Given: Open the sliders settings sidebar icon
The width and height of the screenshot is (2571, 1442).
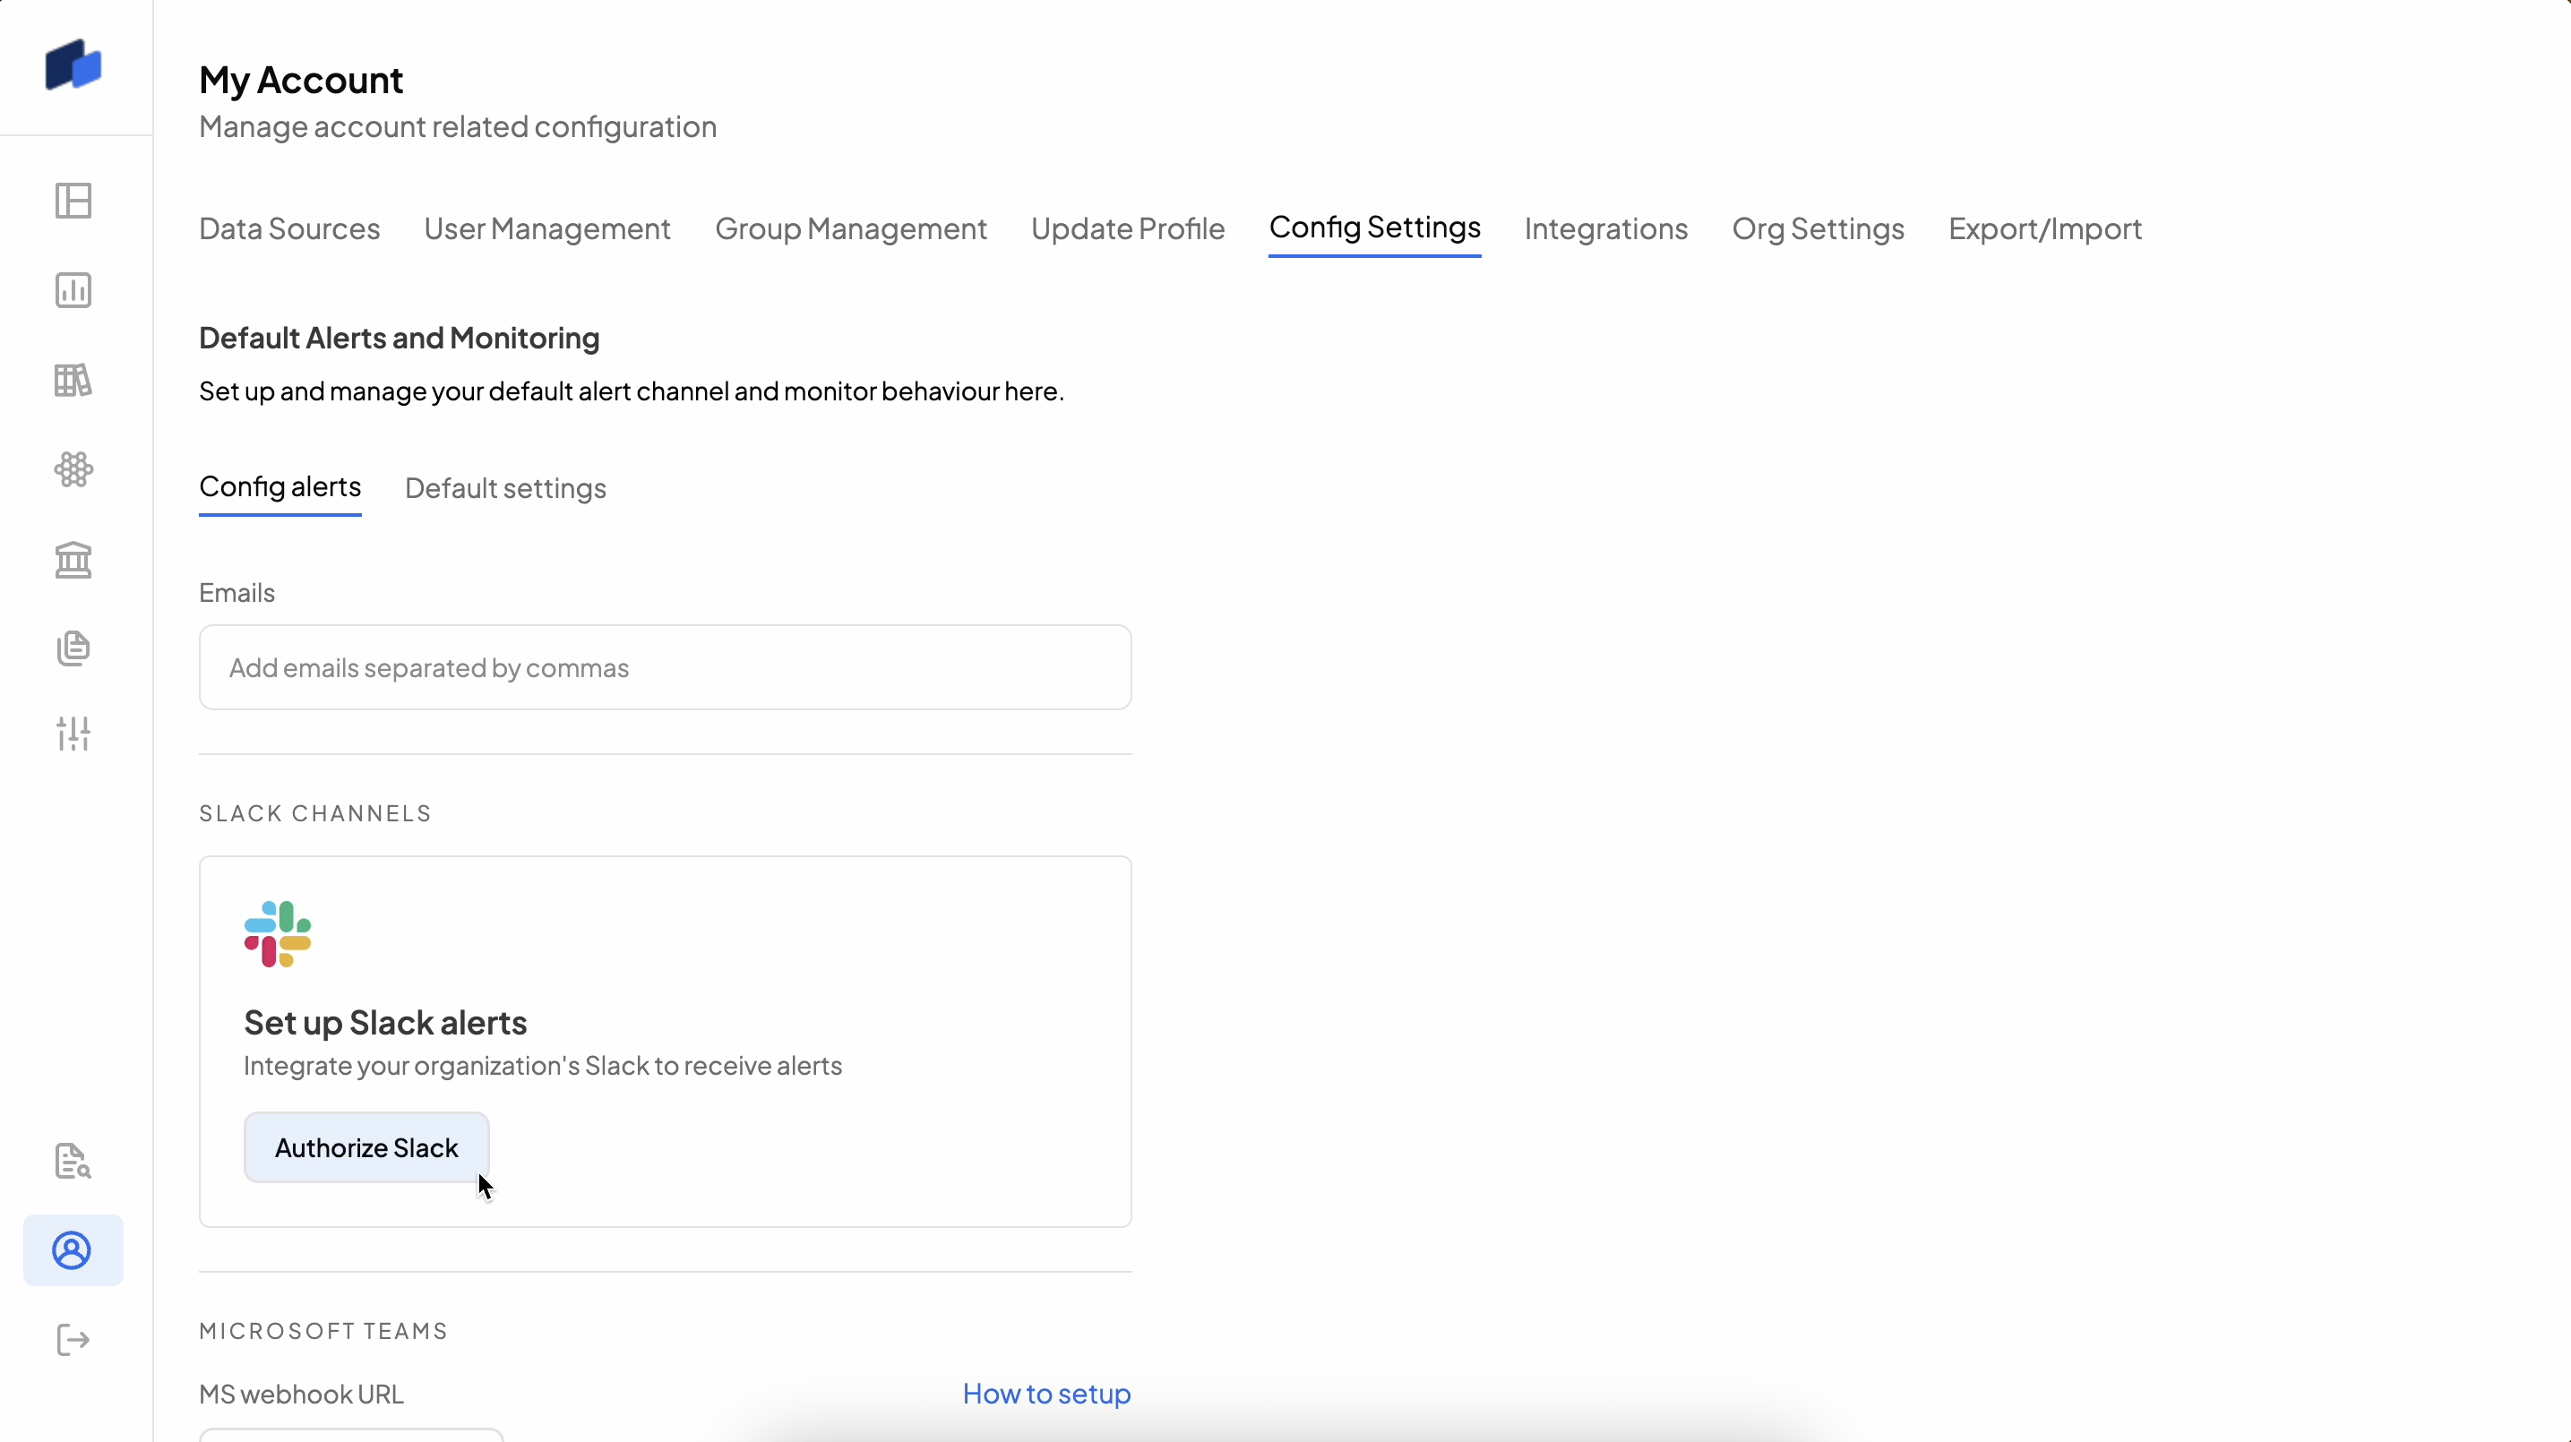Looking at the screenshot, I should click(73, 734).
